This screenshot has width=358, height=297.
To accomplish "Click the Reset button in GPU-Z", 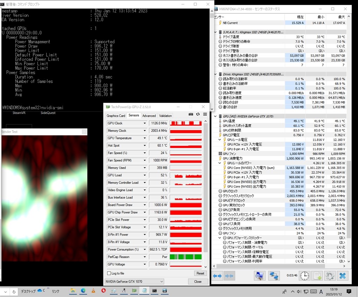I will pyautogui.click(x=200, y=273).
